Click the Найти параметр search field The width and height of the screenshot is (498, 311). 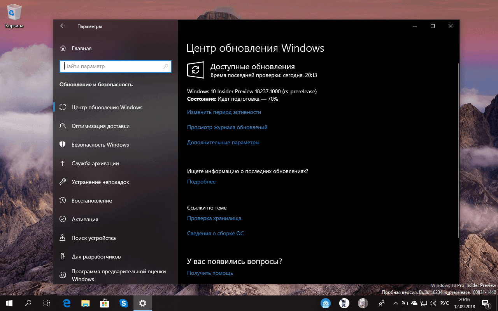[115, 66]
